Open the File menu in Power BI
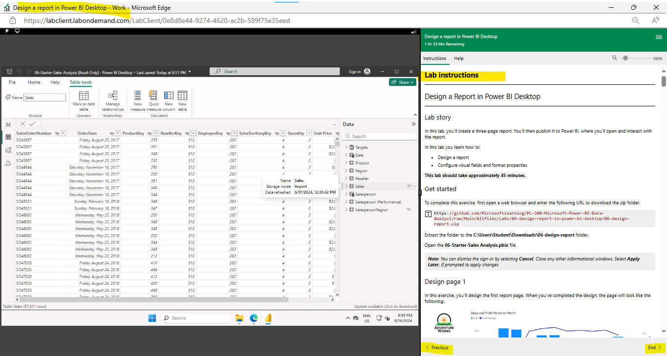Viewport: 667px width, 356px height. point(12,82)
